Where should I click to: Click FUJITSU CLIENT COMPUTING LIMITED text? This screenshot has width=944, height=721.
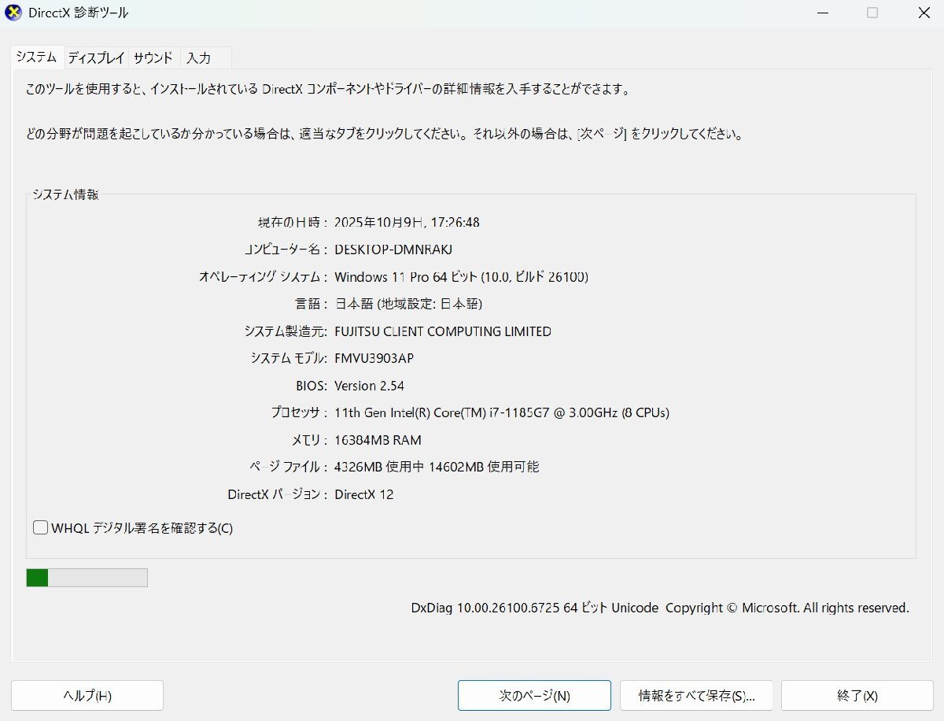443,331
